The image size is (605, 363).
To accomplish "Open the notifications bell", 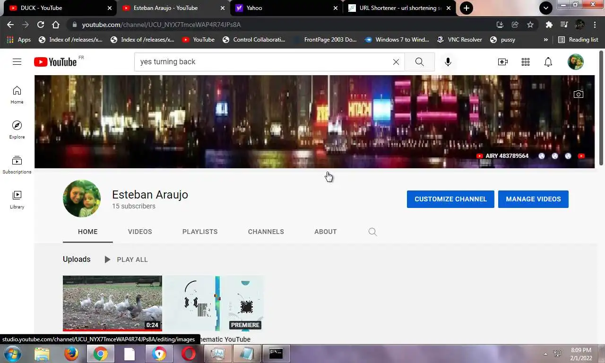I will click(548, 62).
